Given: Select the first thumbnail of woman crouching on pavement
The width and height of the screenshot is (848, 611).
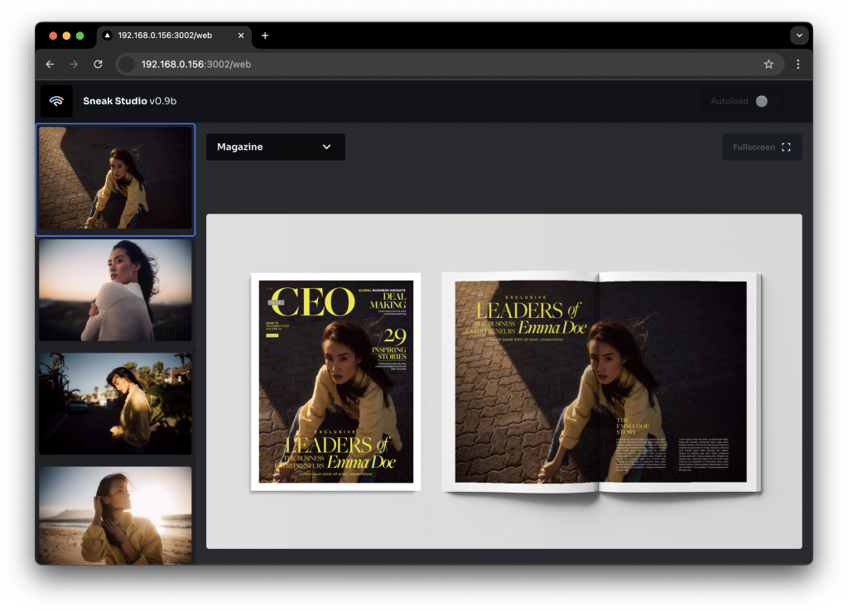Looking at the screenshot, I should tap(115, 178).
